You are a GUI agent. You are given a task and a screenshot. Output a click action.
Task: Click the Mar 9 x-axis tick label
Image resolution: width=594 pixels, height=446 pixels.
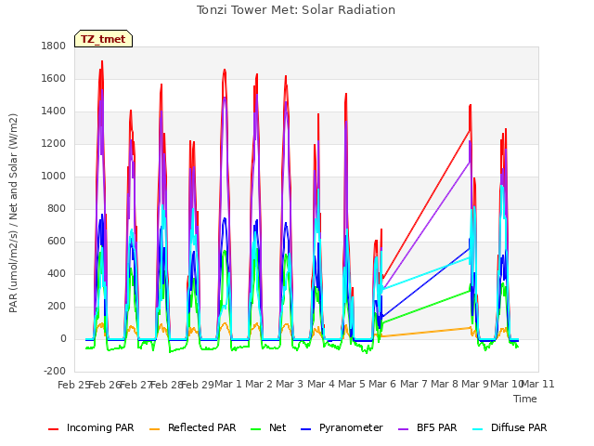pos(475,384)
